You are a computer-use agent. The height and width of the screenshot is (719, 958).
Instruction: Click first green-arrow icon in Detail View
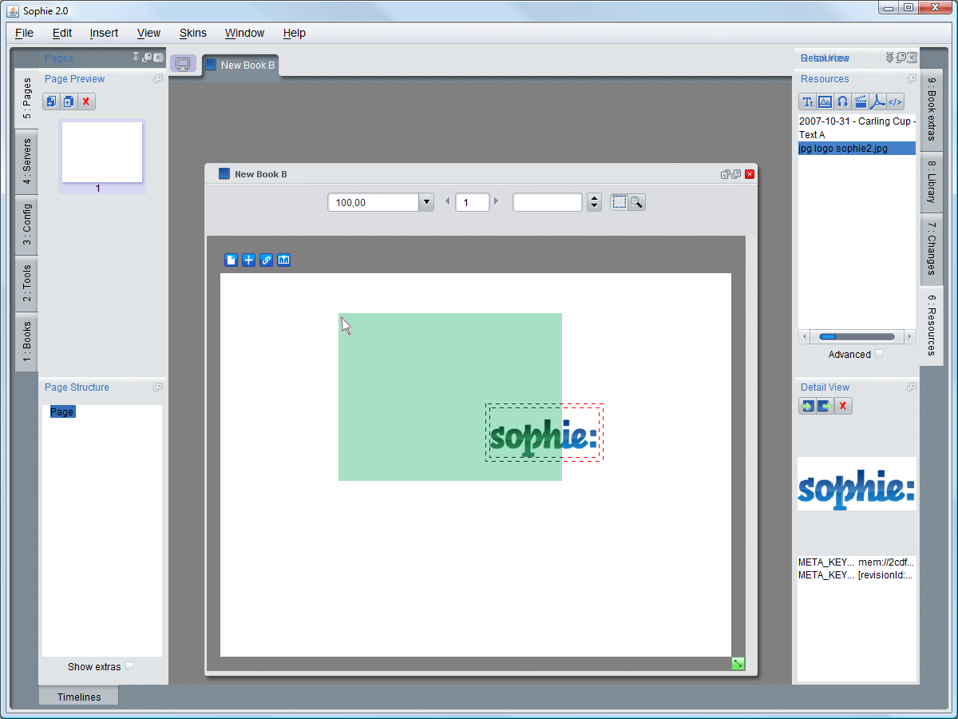tap(808, 406)
